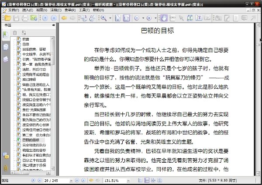
Task: Click bookmark panel horizontal scroll right arrow
Action: 48,173
